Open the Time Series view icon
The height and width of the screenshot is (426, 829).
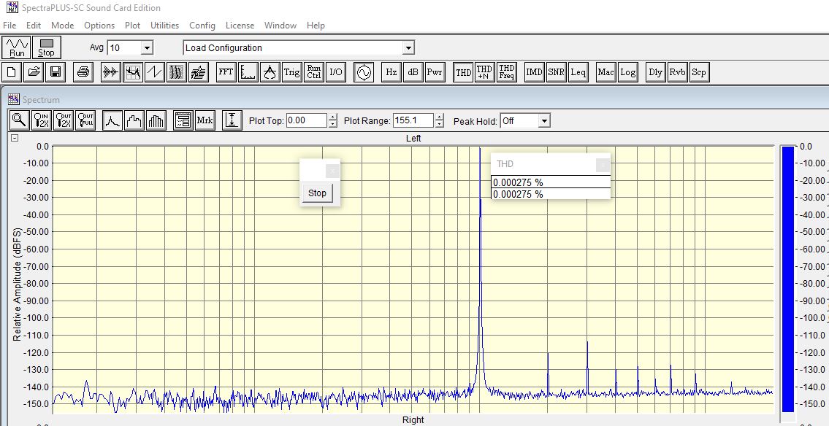pyautogui.click(x=111, y=71)
